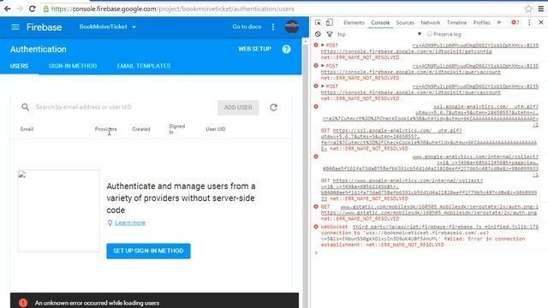Open the firebase_js_minified source link in console
Viewport: 548px width, 308px height.
[445, 227]
